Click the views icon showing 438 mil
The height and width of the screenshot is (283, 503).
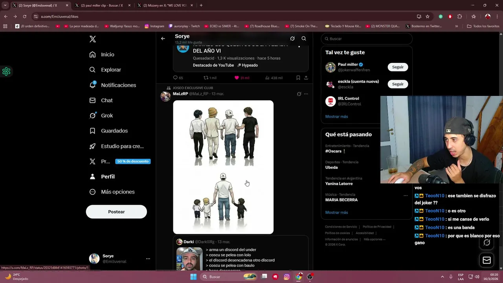[x=267, y=78]
